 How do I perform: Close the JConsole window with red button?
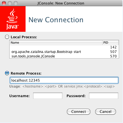[x=4, y=3]
